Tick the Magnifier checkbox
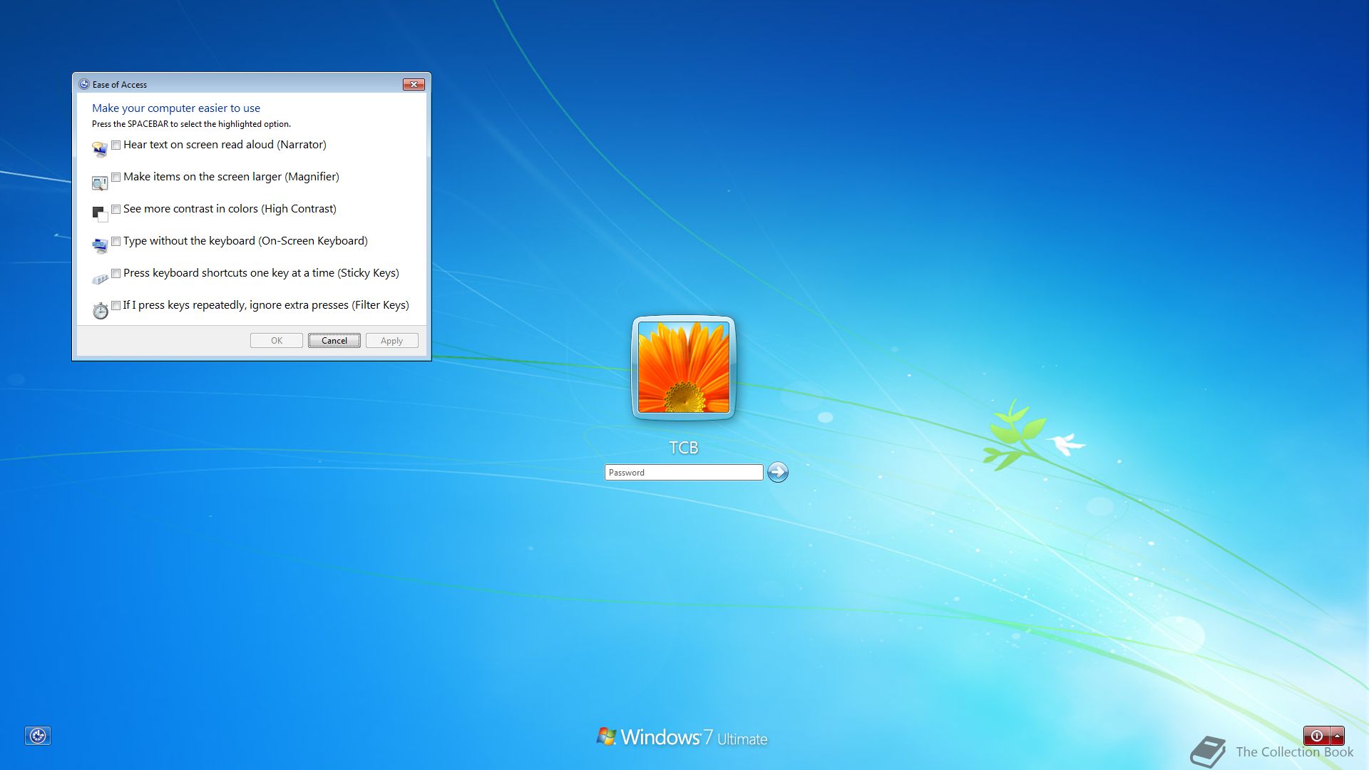Screen dimensions: 1369x770 click(116, 177)
